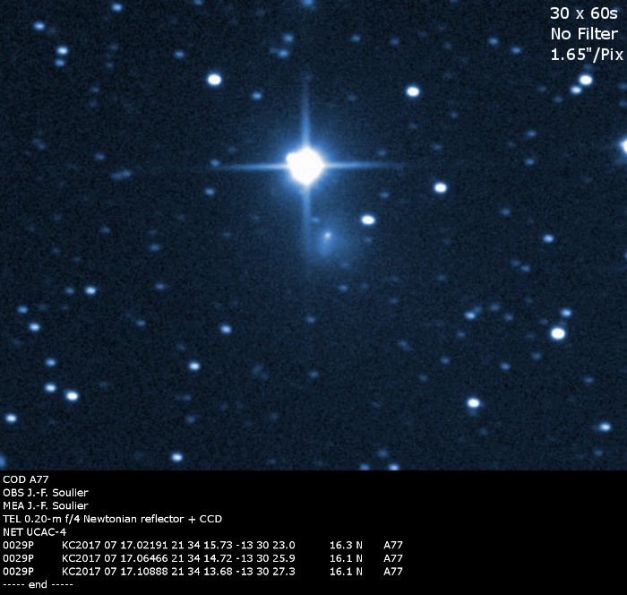
Task: Click the 'COD A77' line
Action: point(26,479)
